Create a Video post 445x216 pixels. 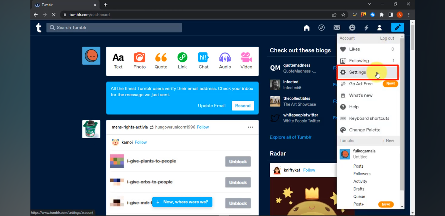(246, 61)
